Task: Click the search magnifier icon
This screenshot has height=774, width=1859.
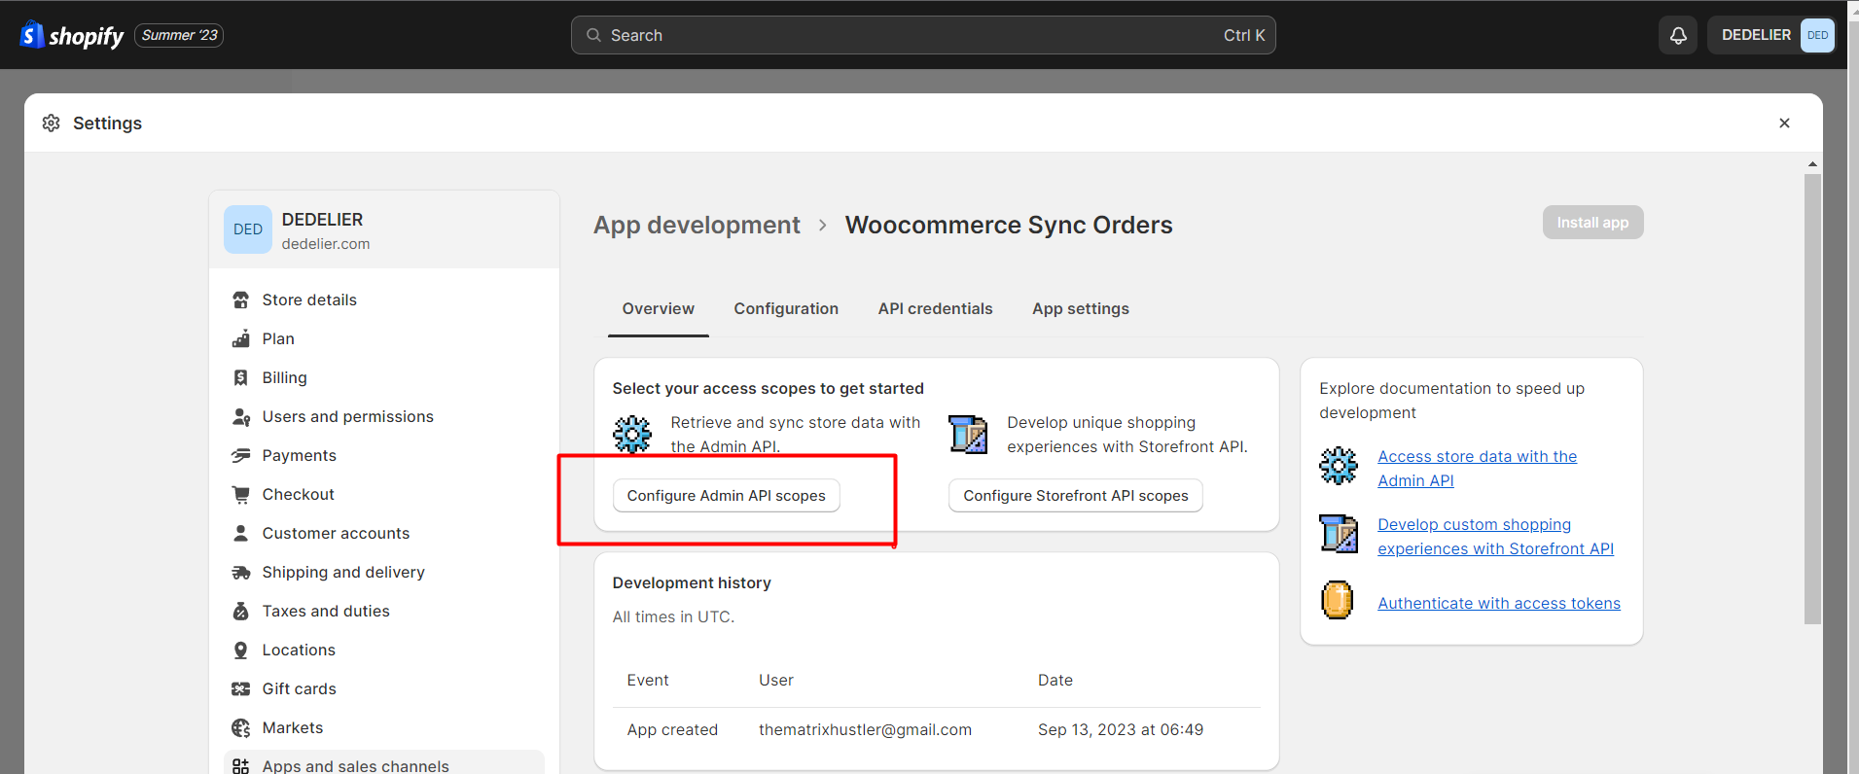Action: pyautogui.click(x=593, y=35)
